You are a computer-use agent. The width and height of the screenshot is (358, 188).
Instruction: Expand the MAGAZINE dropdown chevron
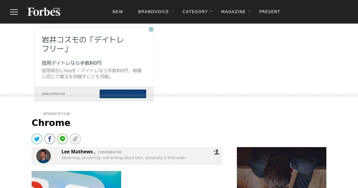coord(249,11)
